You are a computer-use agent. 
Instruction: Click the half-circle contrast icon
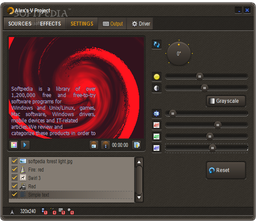(157, 88)
